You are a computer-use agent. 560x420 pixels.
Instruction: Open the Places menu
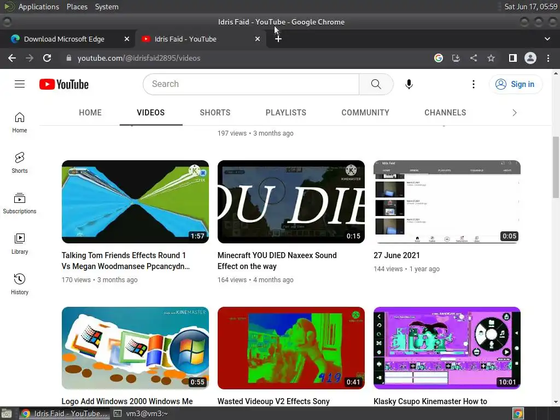coord(77,7)
